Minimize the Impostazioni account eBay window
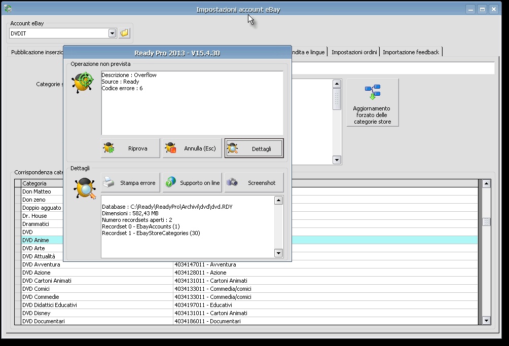Image resolution: width=509 pixels, height=346 pixels. click(470, 10)
